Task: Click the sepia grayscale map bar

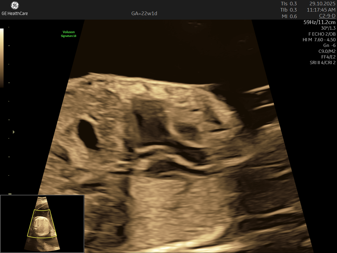Action: pyautogui.click(x=1, y=58)
